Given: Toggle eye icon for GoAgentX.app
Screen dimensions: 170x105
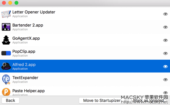Looking at the screenshot, I should (x=165, y=40).
